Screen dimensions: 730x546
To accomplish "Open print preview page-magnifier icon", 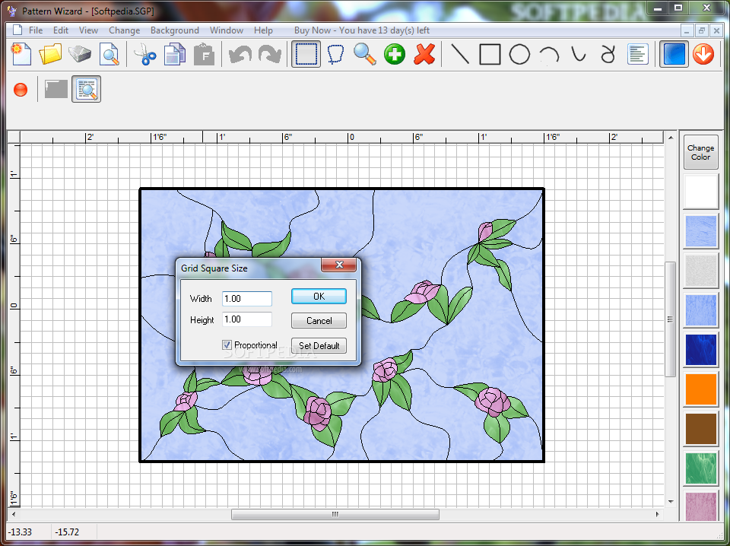I will pyautogui.click(x=109, y=54).
